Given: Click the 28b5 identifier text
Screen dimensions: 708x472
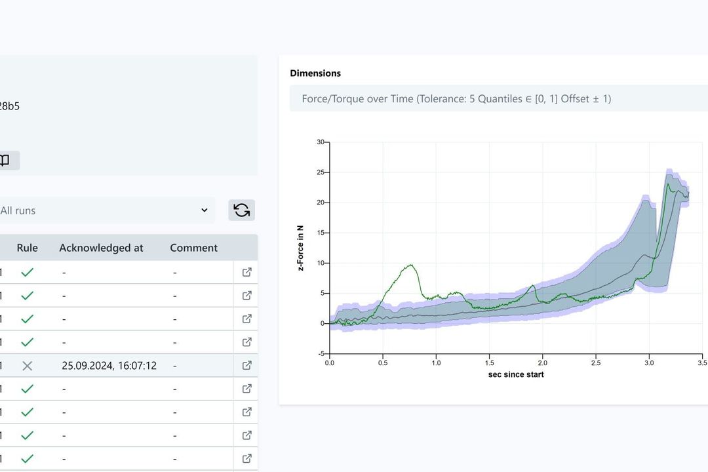Looking at the screenshot, I should (x=9, y=106).
